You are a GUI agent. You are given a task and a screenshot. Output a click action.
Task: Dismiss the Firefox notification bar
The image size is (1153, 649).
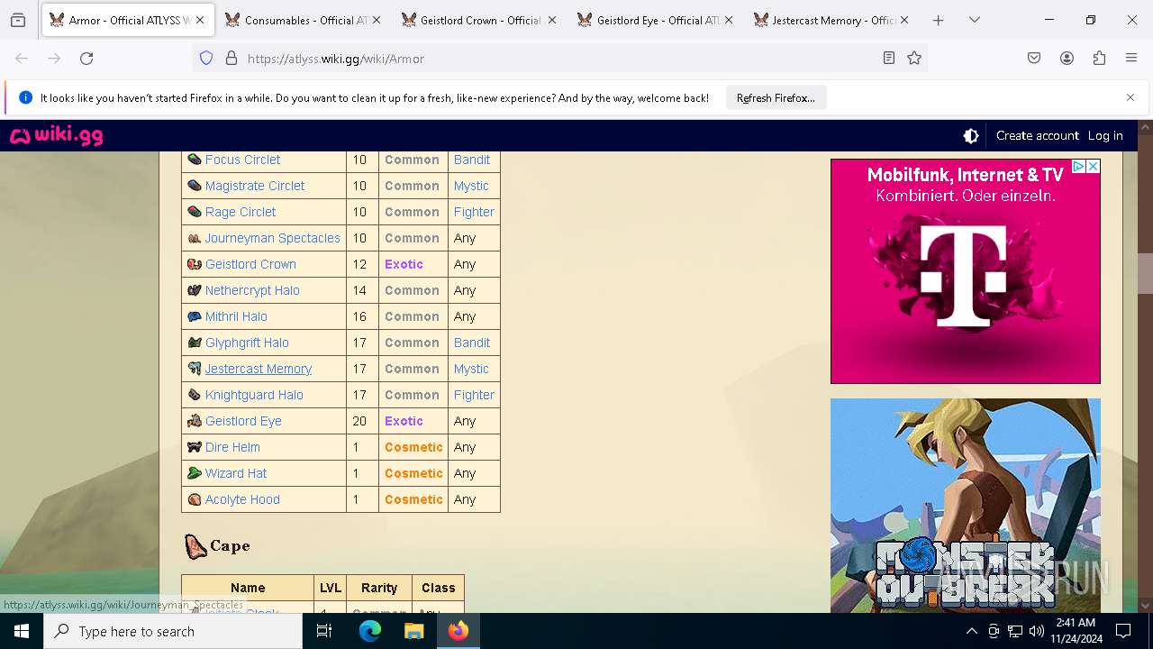(1130, 97)
